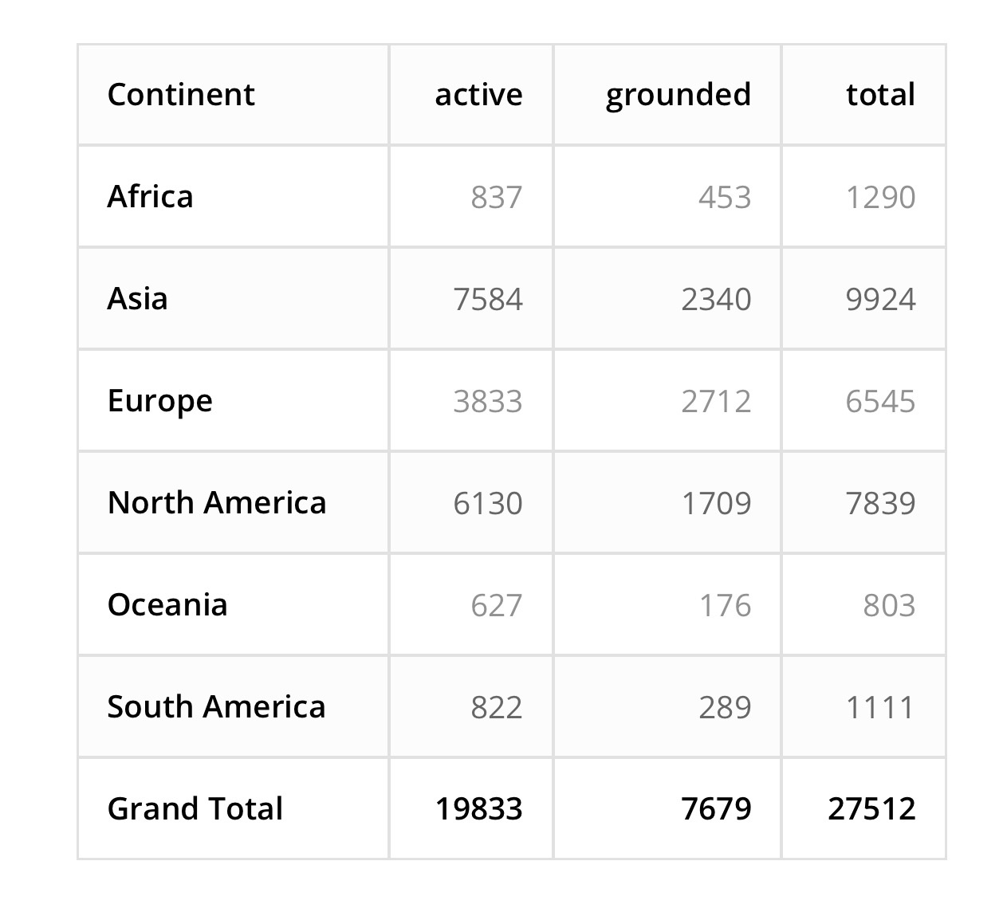Select the Asia row label
Viewport: 1003px width, 912px height.
pos(137,299)
